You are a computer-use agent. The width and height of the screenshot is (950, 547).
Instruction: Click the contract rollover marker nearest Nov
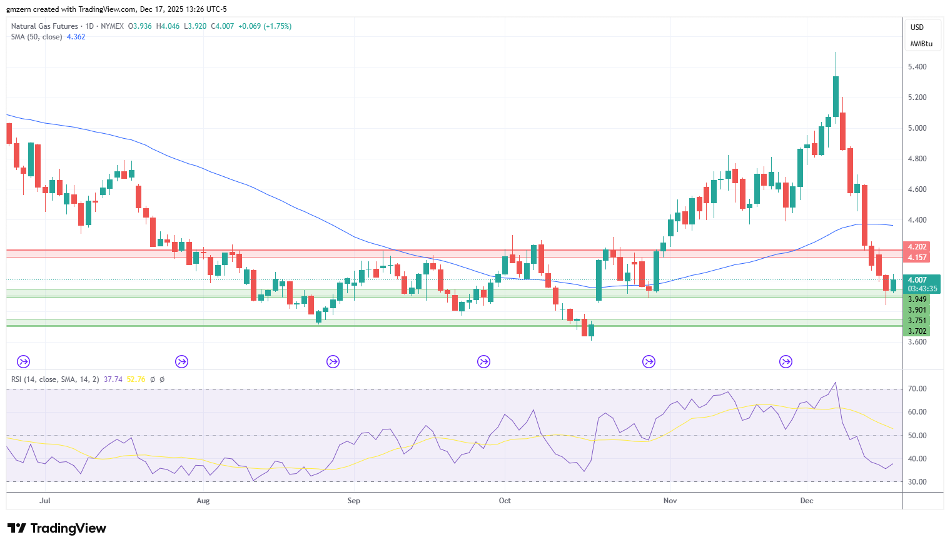tap(649, 361)
